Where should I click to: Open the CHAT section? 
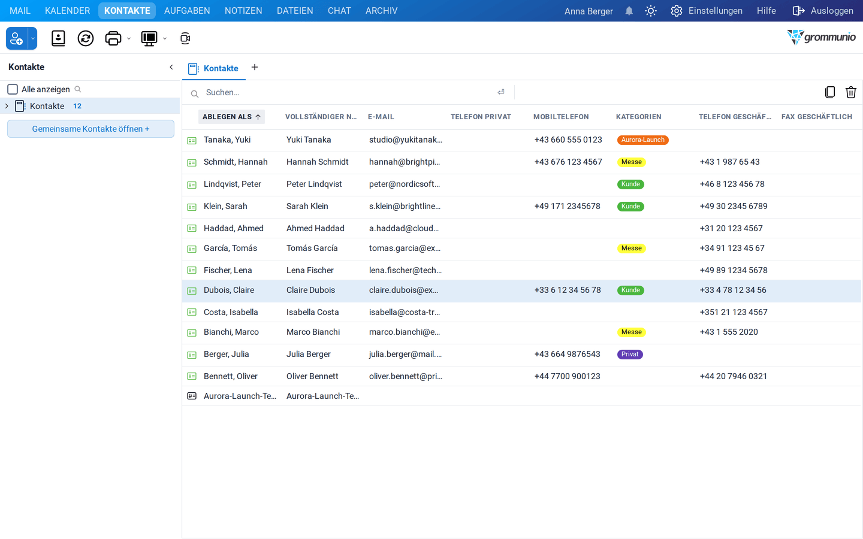339,11
